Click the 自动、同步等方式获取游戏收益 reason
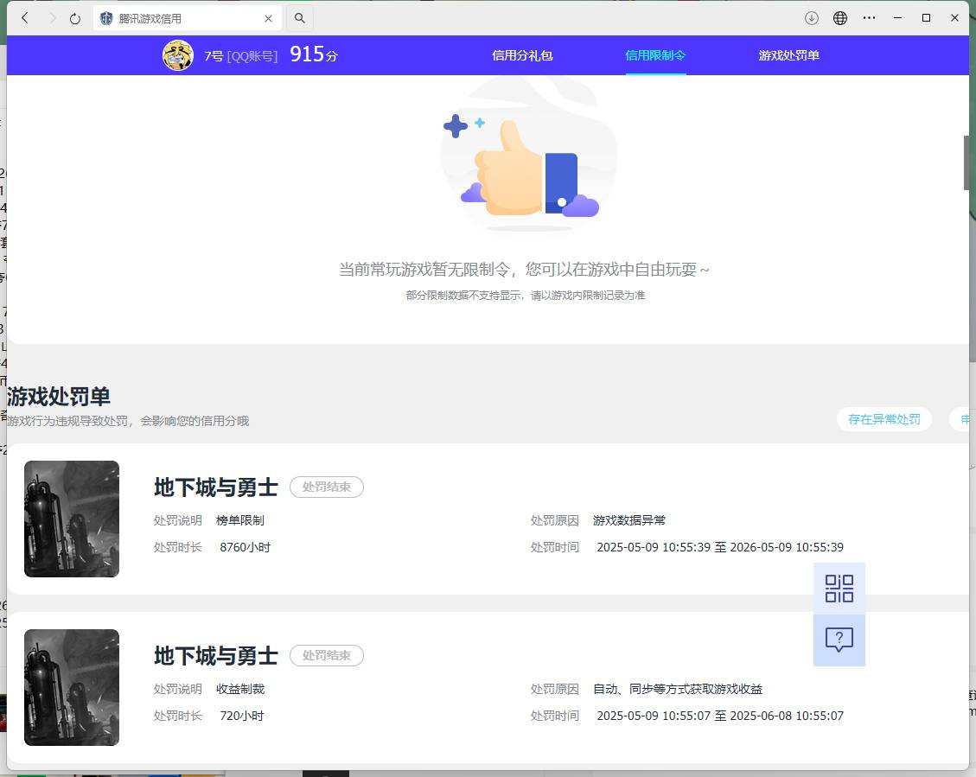This screenshot has height=777, width=976. pos(678,689)
